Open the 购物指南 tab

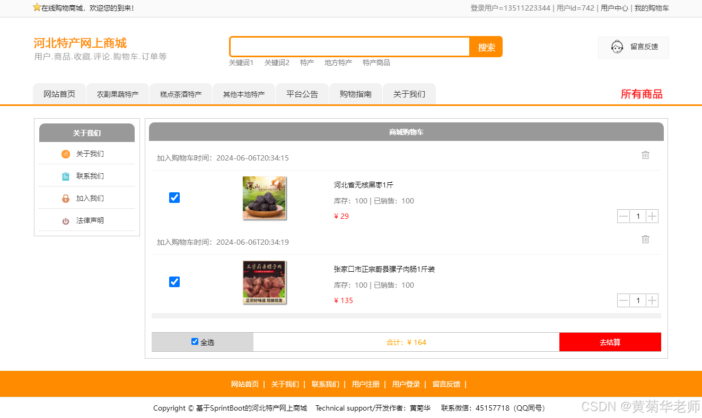356,94
